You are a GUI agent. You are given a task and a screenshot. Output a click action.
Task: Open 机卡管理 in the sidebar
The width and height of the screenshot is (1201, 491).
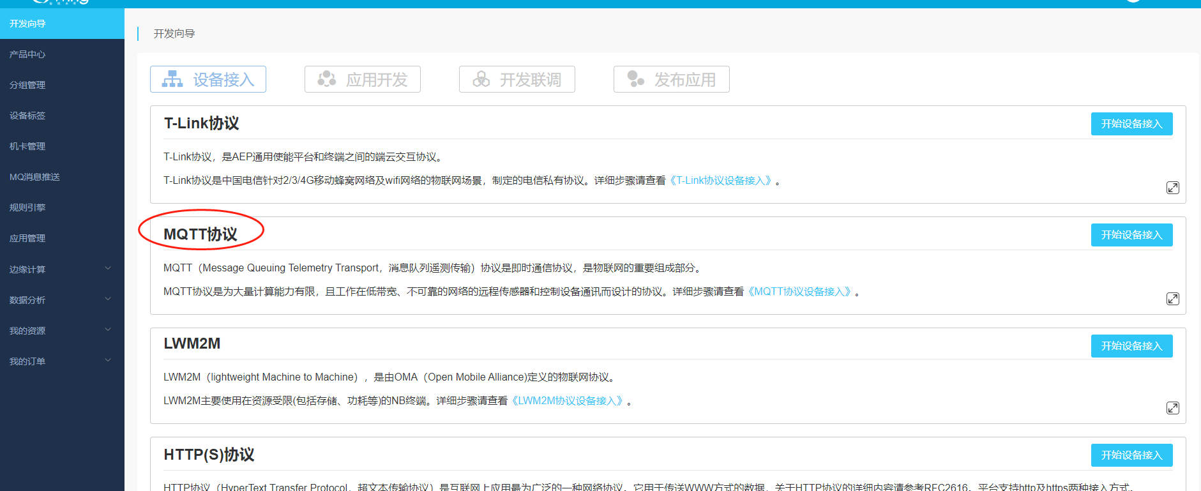(x=62, y=146)
